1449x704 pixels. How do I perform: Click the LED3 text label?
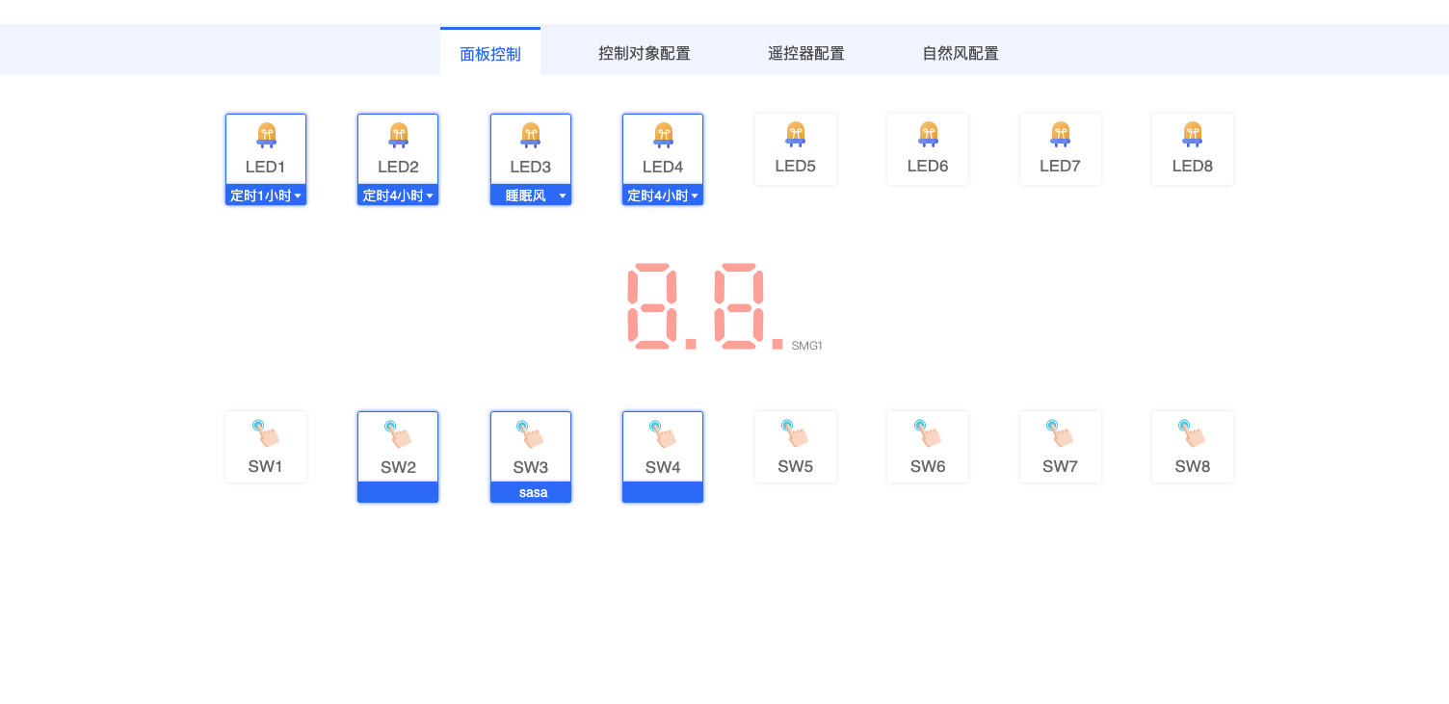pyautogui.click(x=531, y=167)
